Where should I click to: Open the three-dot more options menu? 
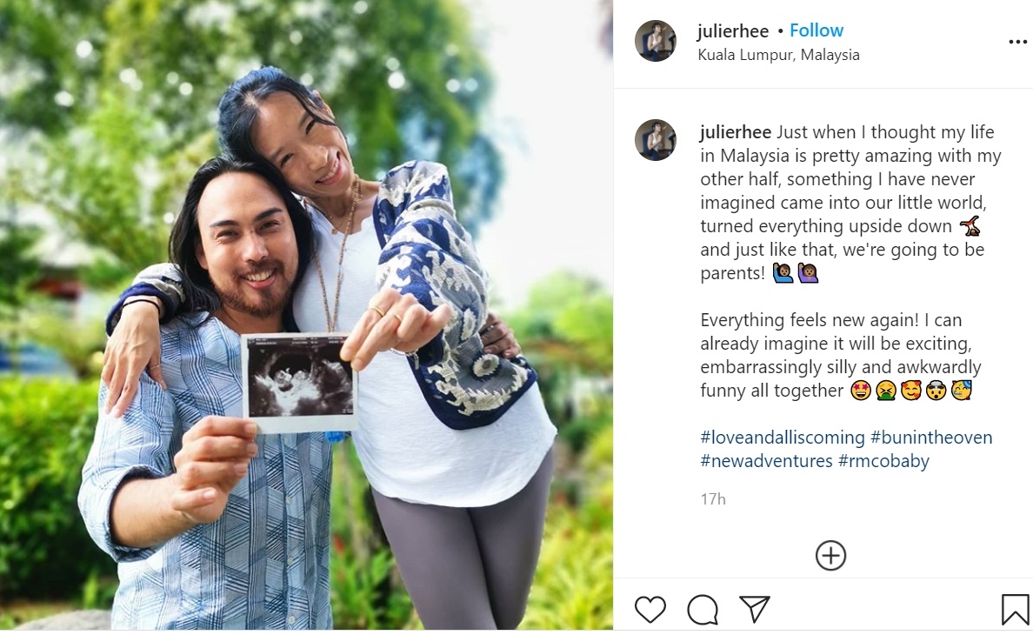[1018, 42]
